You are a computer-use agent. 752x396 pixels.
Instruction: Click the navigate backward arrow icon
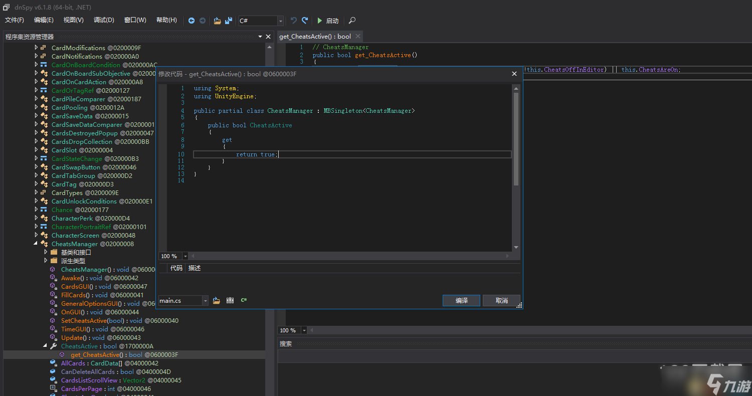pyautogui.click(x=192, y=21)
